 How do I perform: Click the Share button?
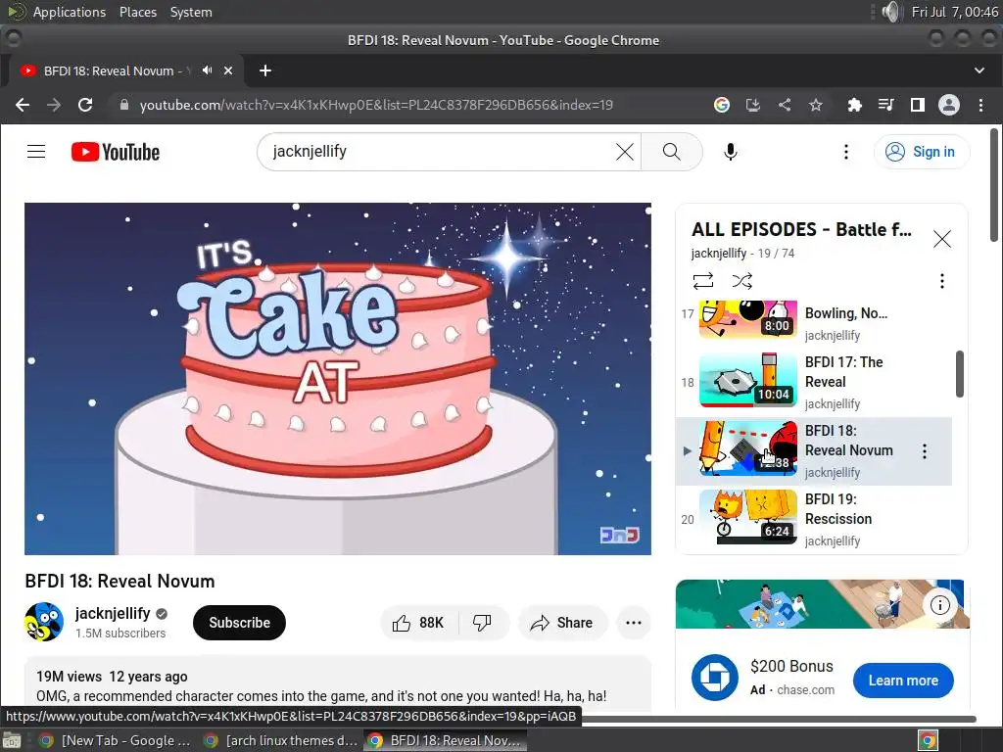pos(562,623)
